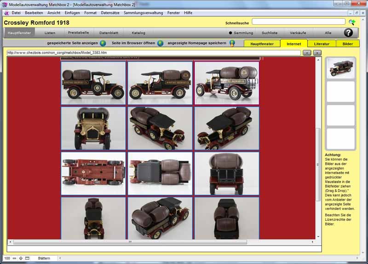Image resolution: width=368 pixels, height=264 pixels.
Task: Click the globe icon for 'angezeigte Homepage speichern'
Action: pos(232,43)
